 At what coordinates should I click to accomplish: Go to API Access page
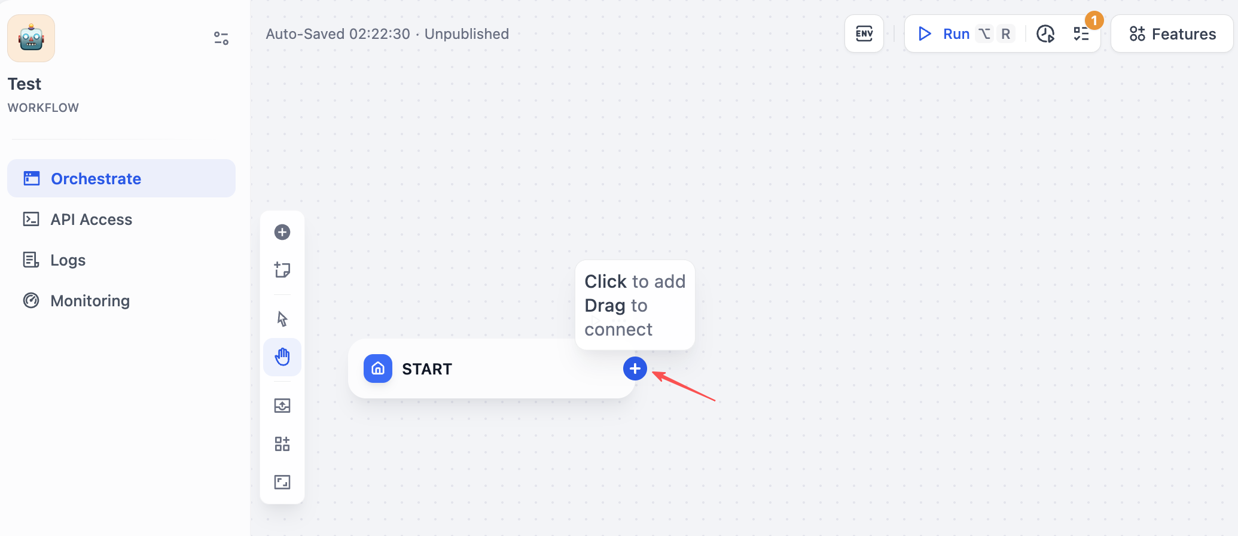[91, 220]
